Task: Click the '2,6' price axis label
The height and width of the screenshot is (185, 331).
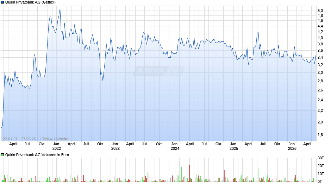Action: pyautogui.click(x=320, y=90)
